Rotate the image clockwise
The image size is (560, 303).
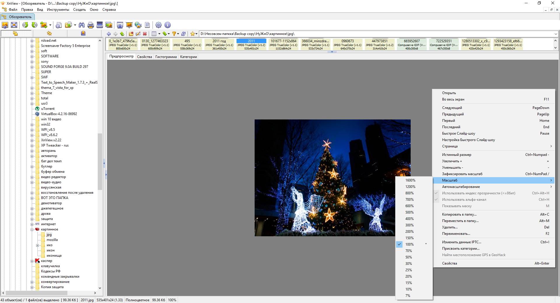click(x=34, y=25)
